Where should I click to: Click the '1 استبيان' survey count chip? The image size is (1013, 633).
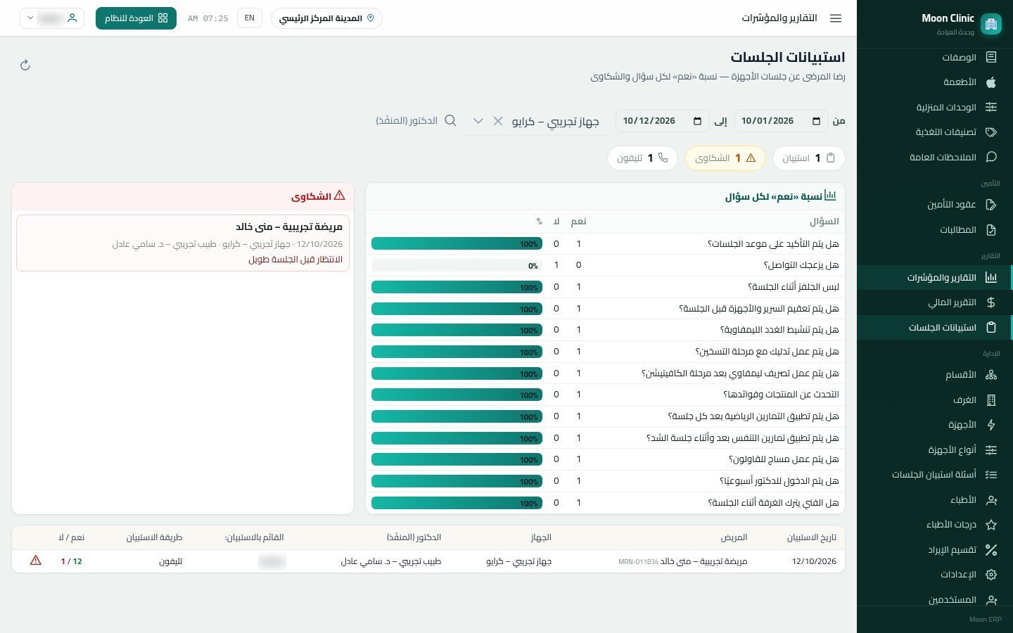pyautogui.click(x=809, y=158)
